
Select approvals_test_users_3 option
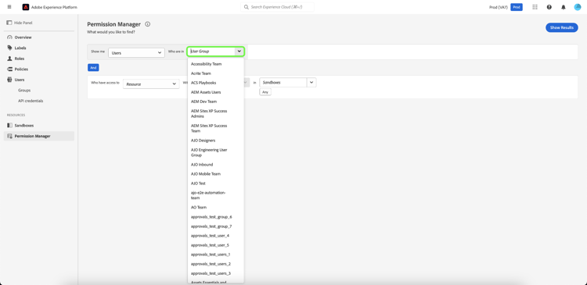(216, 273)
